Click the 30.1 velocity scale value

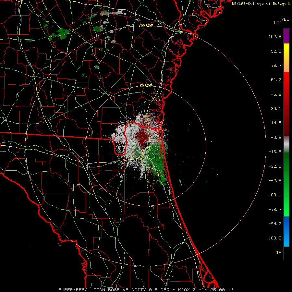pyautogui.click(x=276, y=109)
